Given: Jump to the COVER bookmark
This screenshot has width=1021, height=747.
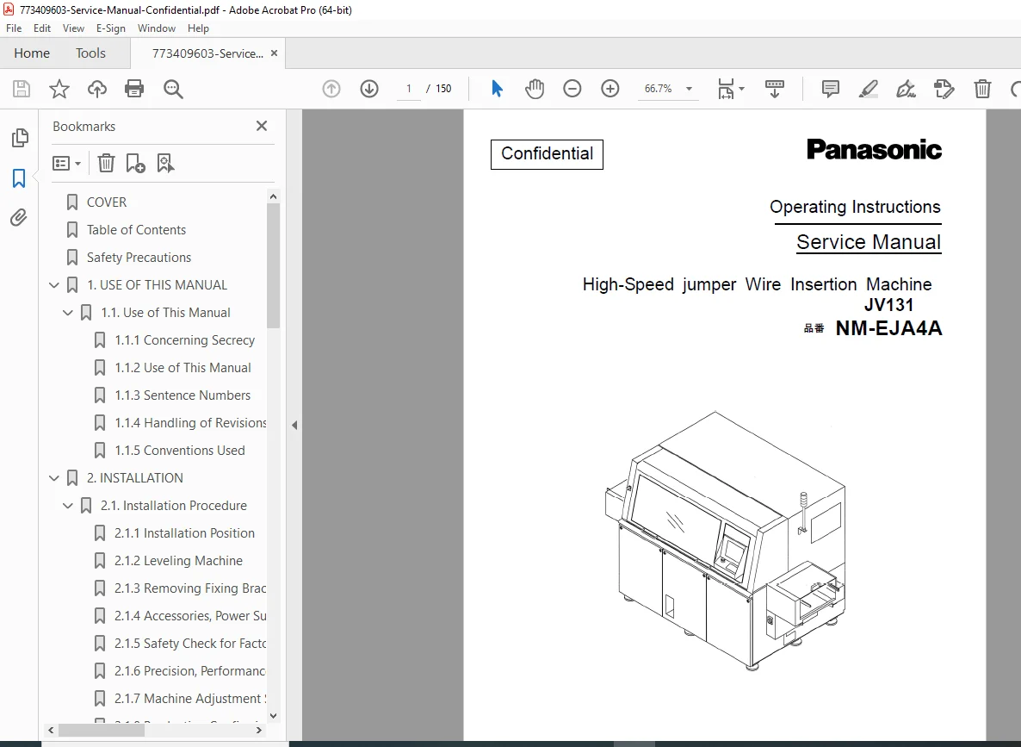Looking at the screenshot, I should point(107,202).
